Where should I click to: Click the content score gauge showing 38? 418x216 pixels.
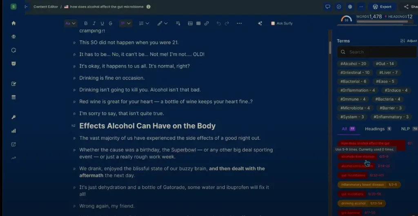click(x=346, y=20)
